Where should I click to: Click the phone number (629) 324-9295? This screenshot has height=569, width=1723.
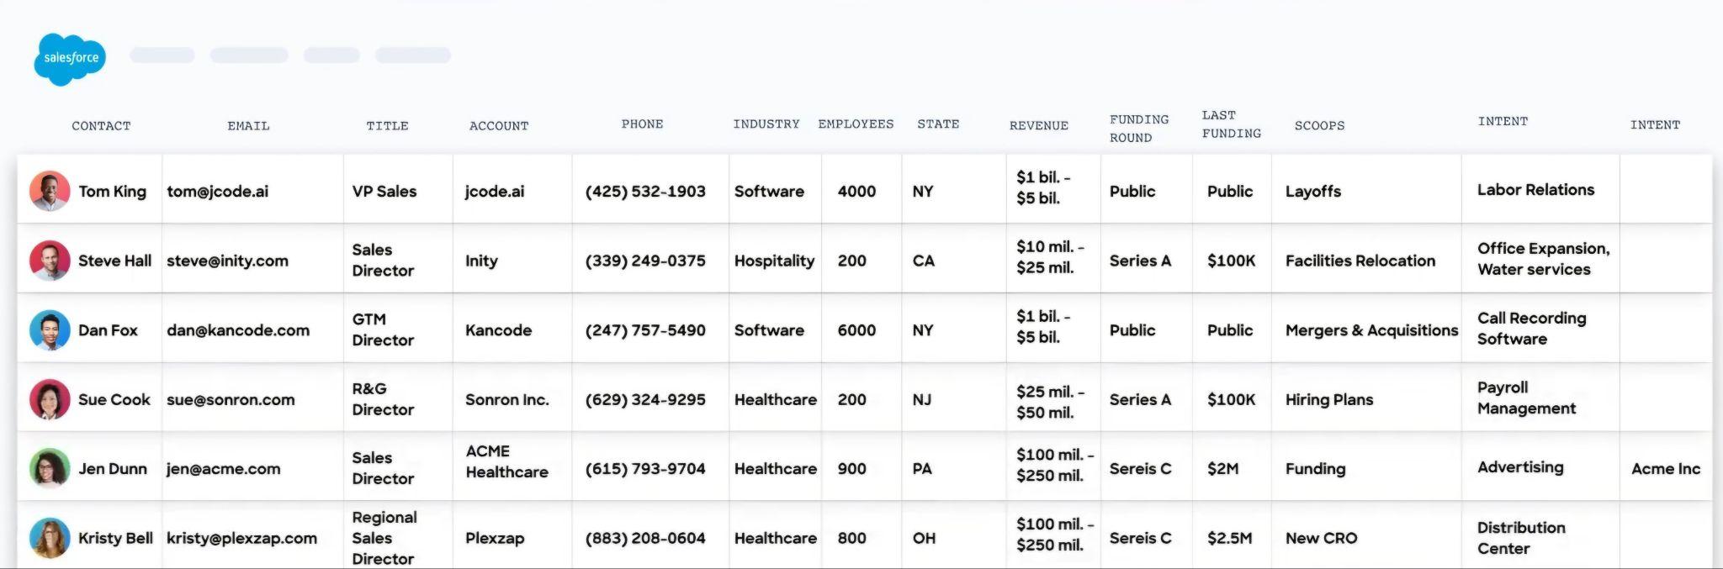(x=645, y=399)
